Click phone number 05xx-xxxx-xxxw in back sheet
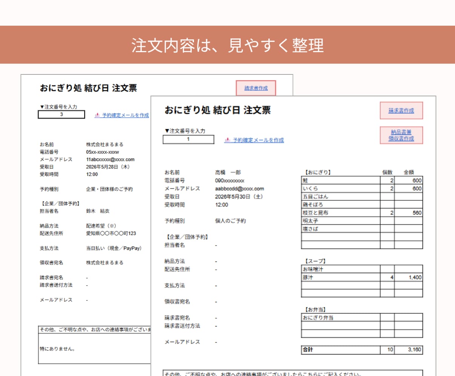 tap(103, 152)
